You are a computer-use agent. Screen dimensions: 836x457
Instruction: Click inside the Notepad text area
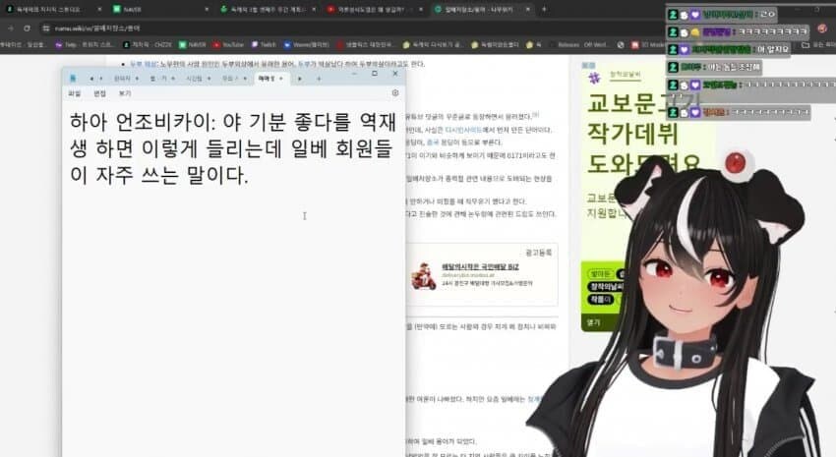(233, 277)
